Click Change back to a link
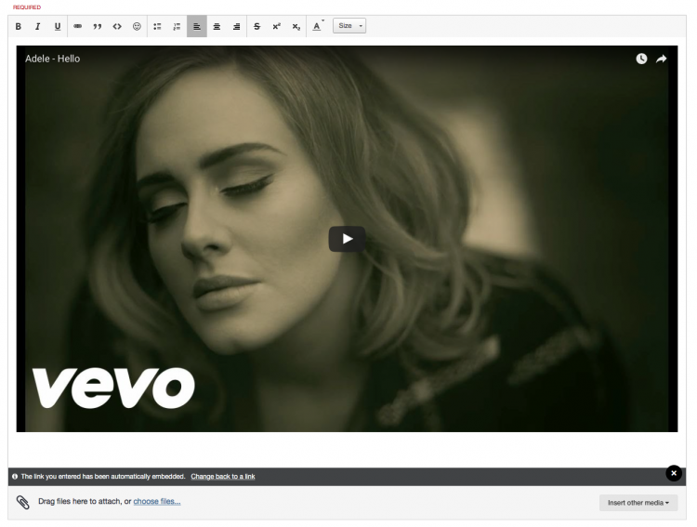The image size is (697, 527). pos(223,476)
